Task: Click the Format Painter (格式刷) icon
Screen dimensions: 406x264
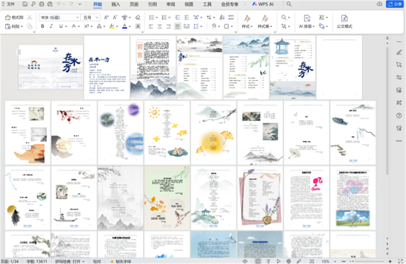Action: click(x=15, y=18)
